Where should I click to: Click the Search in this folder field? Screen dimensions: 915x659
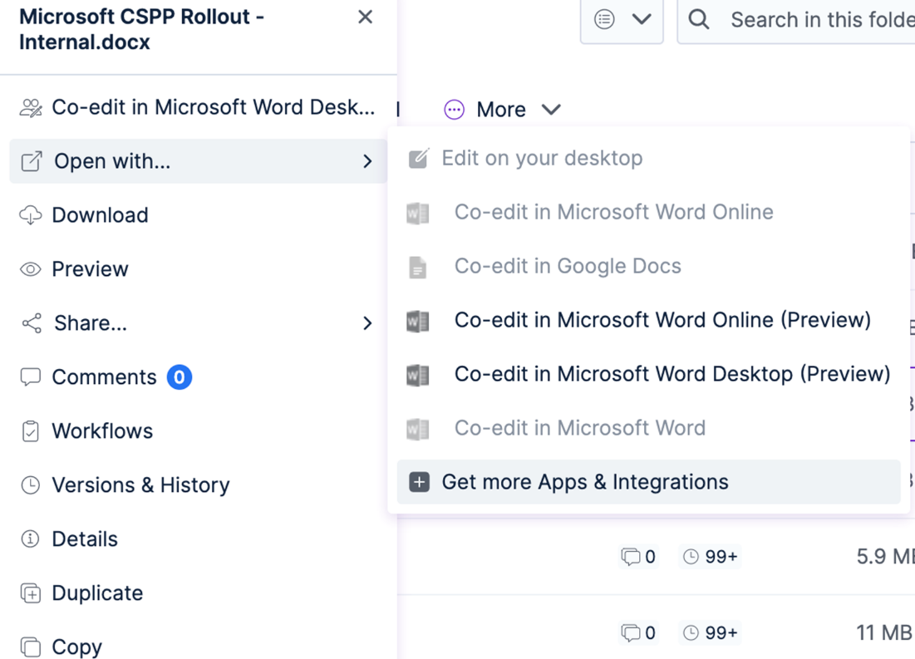(819, 19)
